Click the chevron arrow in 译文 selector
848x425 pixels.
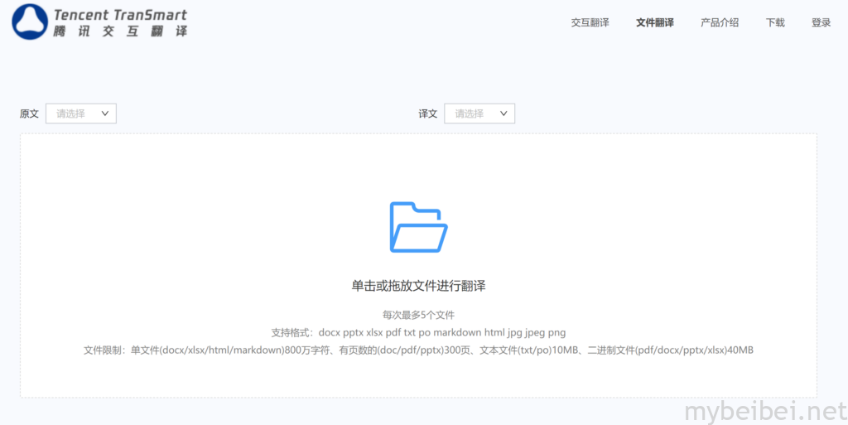(503, 113)
